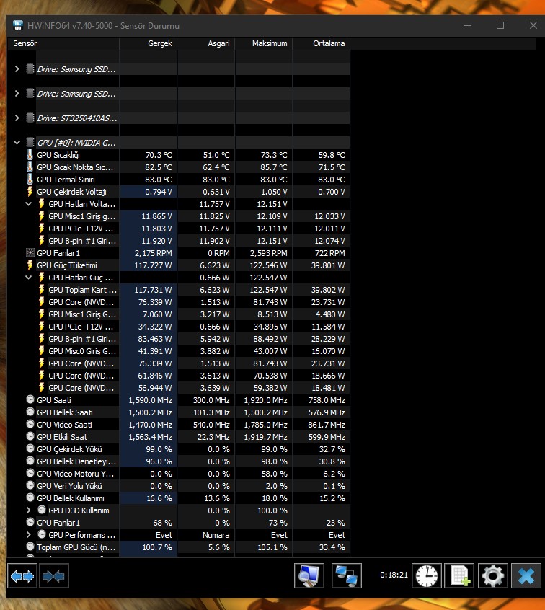Viewport: 545px width, 610px height.
Task: Click the 2,175 RPM fan speed value
Action: (x=154, y=253)
